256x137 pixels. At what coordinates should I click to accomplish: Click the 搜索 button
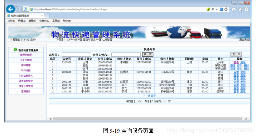tap(148, 54)
